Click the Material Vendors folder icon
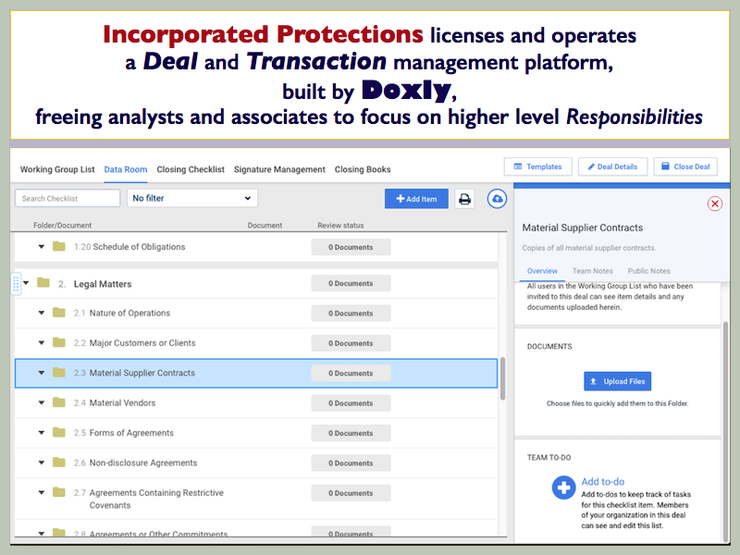This screenshot has height=555, width=740. (59, 402)
